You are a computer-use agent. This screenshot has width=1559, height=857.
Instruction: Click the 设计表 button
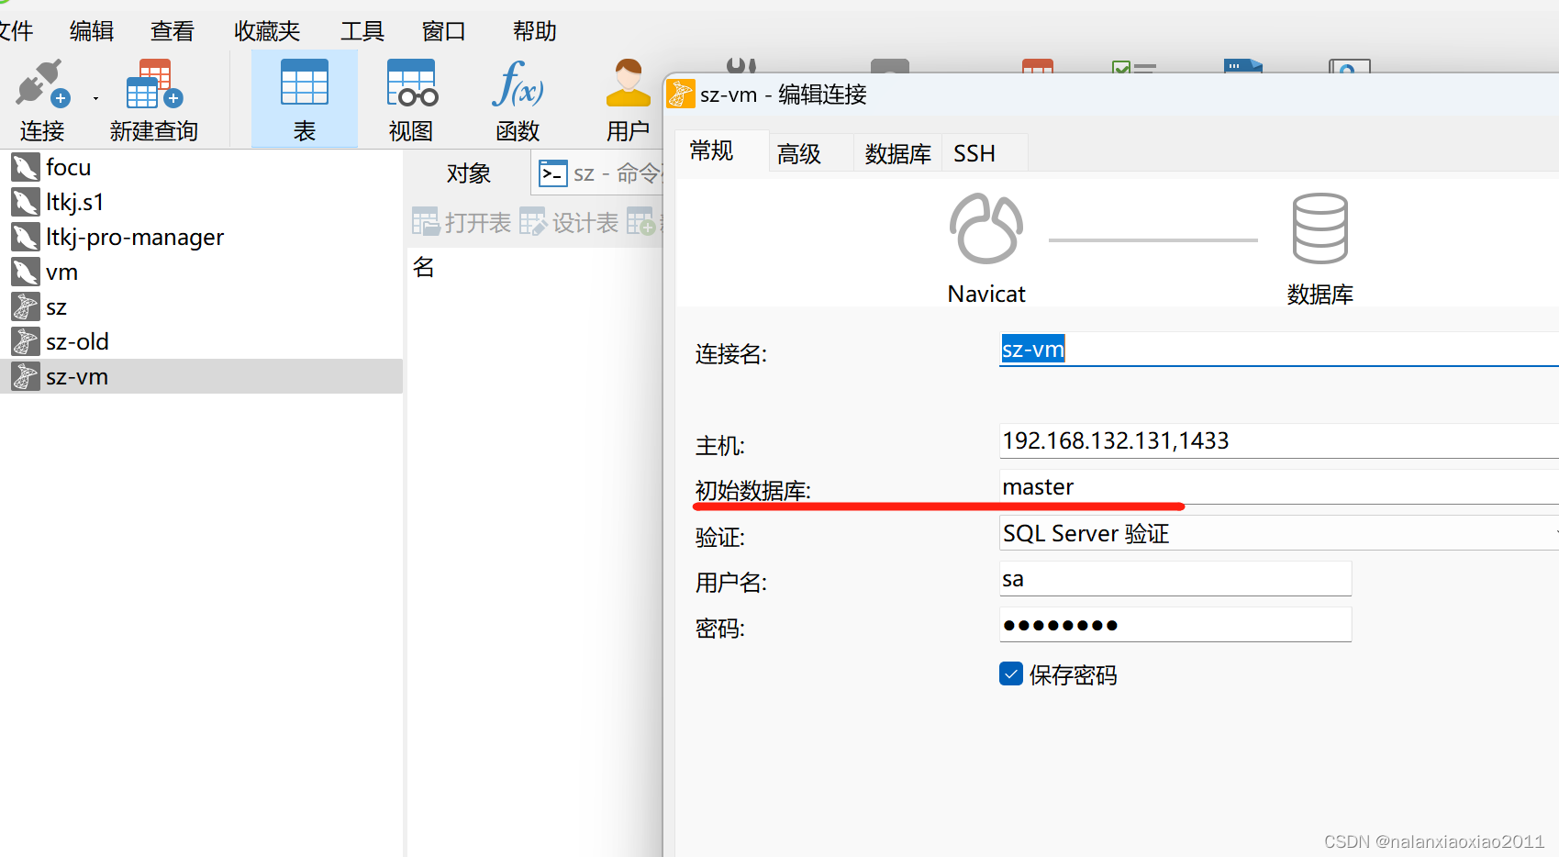pyautogui.click(x=569, y=222)
